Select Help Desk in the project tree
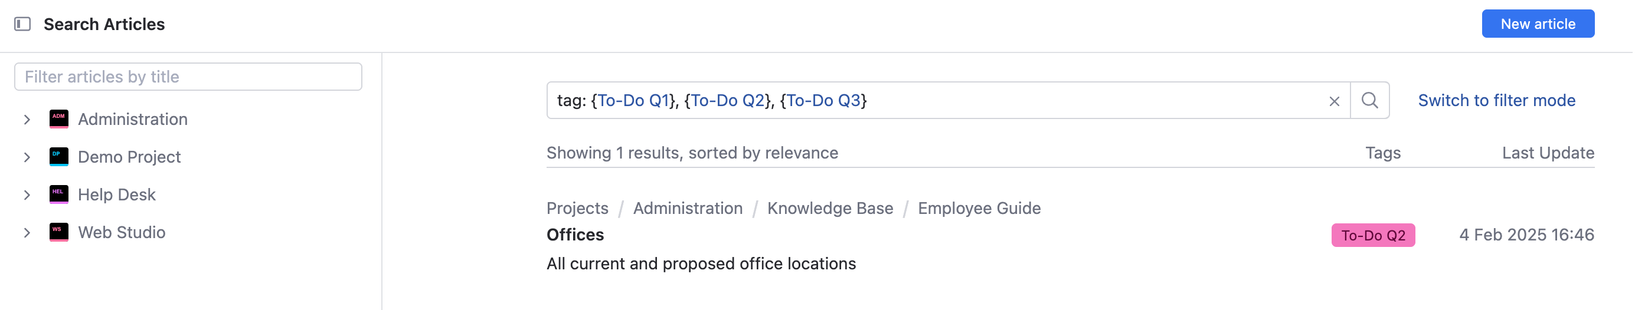Image resolution: width=1635 pixels, height=310 pixels. tap(117, 194)
